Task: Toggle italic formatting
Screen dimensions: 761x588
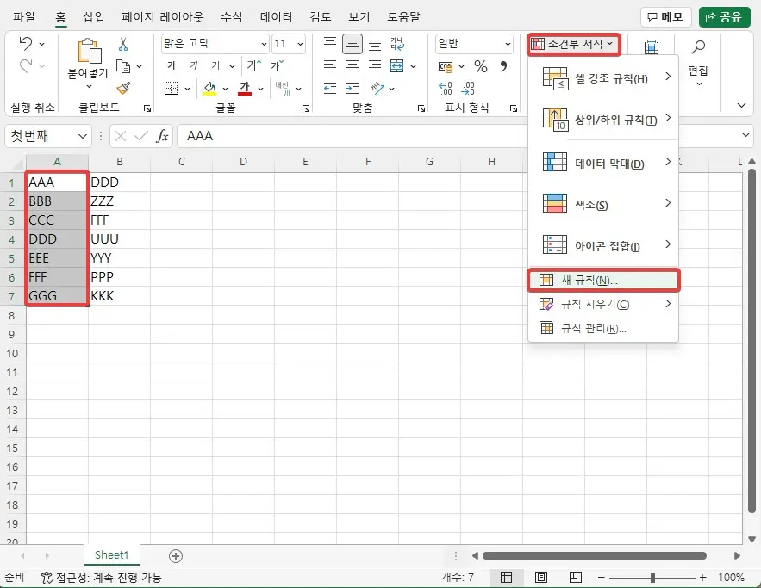Action: tap(195, 65)
